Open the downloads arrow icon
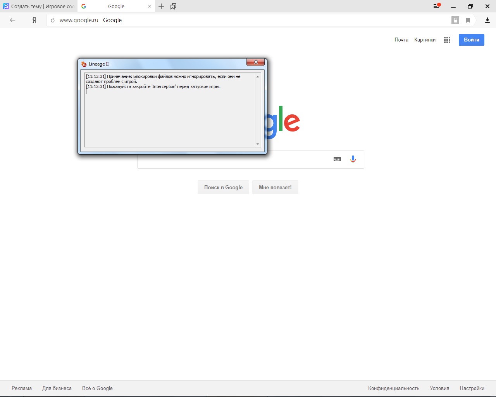This screenshot has width=496, height=397. (487, 20)
